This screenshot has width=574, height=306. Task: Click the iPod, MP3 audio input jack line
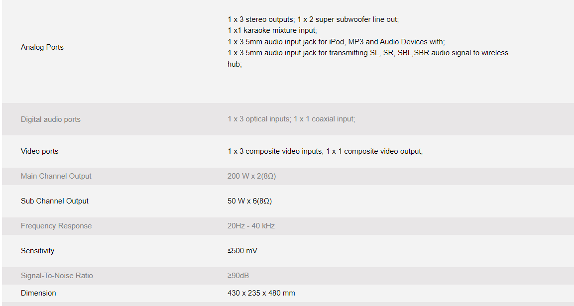point(336,42)
